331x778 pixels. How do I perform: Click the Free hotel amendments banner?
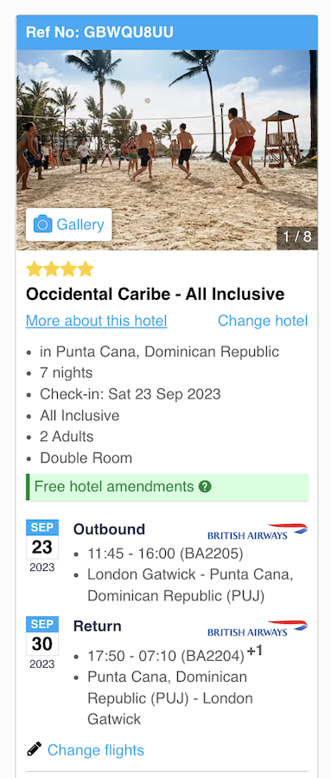[168, 487]
